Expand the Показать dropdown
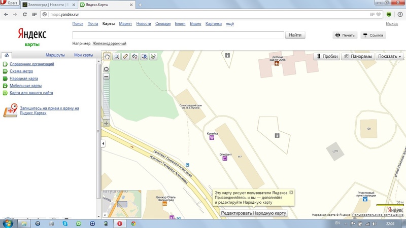Viewport: 406px width, 228px height. [x=390, y=56]
